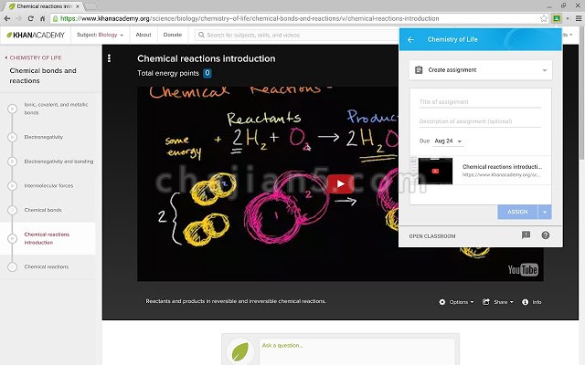This screenshot has height=365, width=585.
Task: Click the ASSIGN button
Action: [x=517, y=212]
